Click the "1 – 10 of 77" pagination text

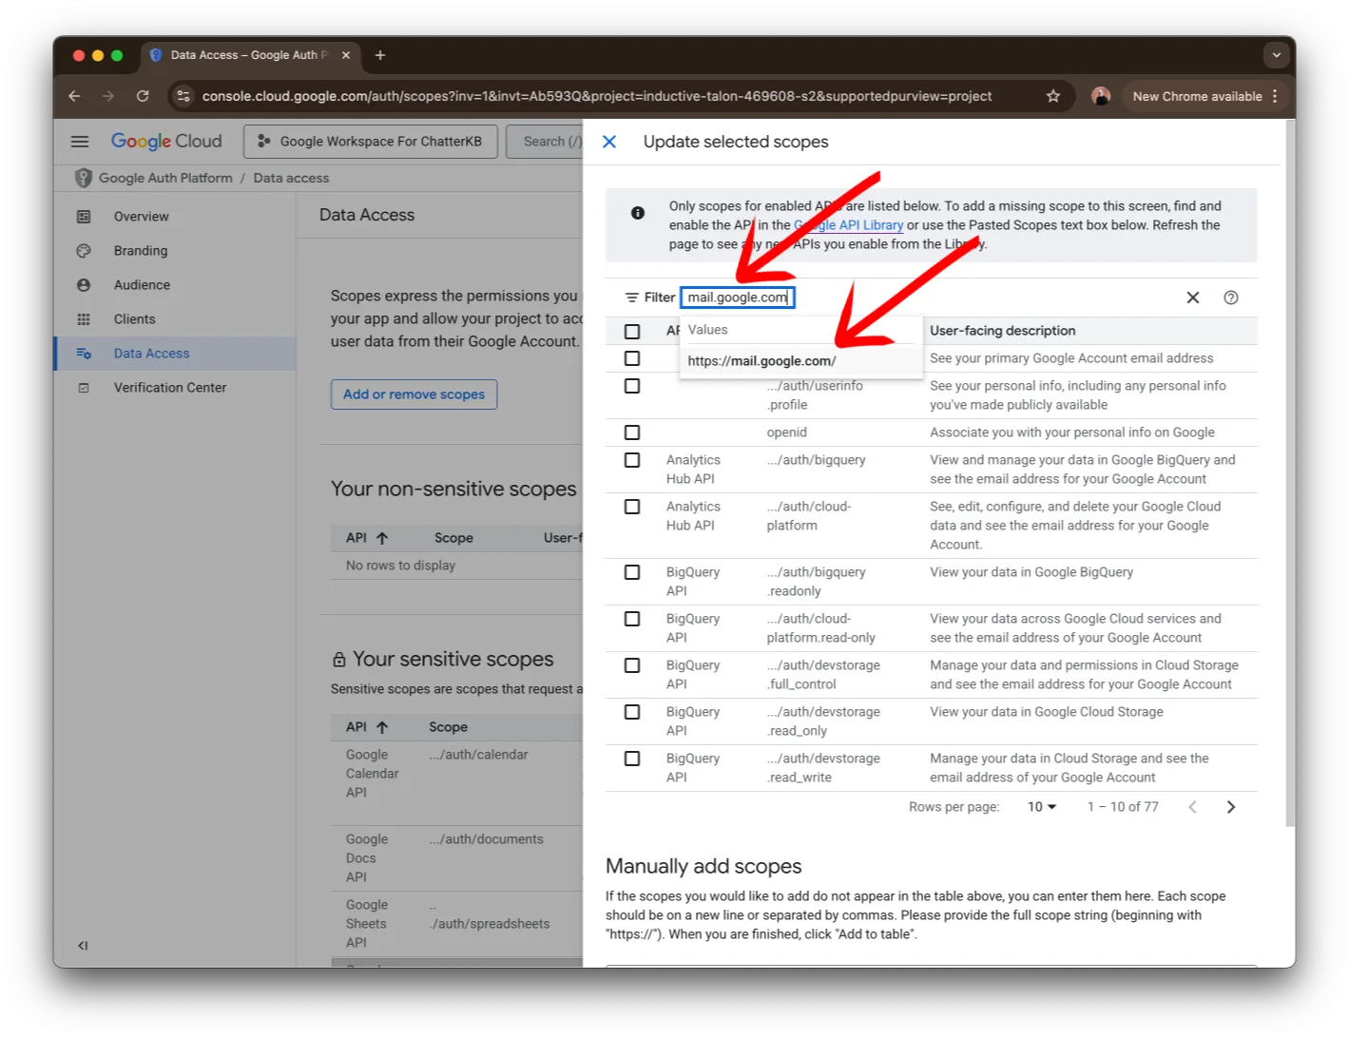pos(1123,807)
